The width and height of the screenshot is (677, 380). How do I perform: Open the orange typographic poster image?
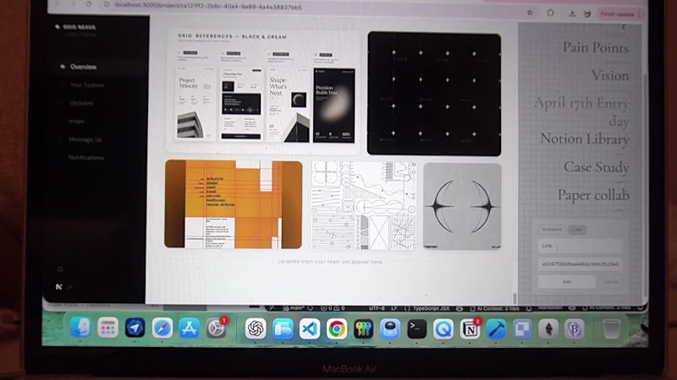coord(234,204)
